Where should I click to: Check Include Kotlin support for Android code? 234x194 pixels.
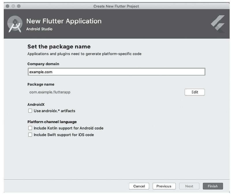coord(30,128)
